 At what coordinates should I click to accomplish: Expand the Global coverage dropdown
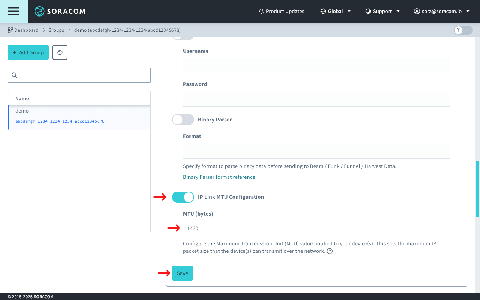pos(336,12)
